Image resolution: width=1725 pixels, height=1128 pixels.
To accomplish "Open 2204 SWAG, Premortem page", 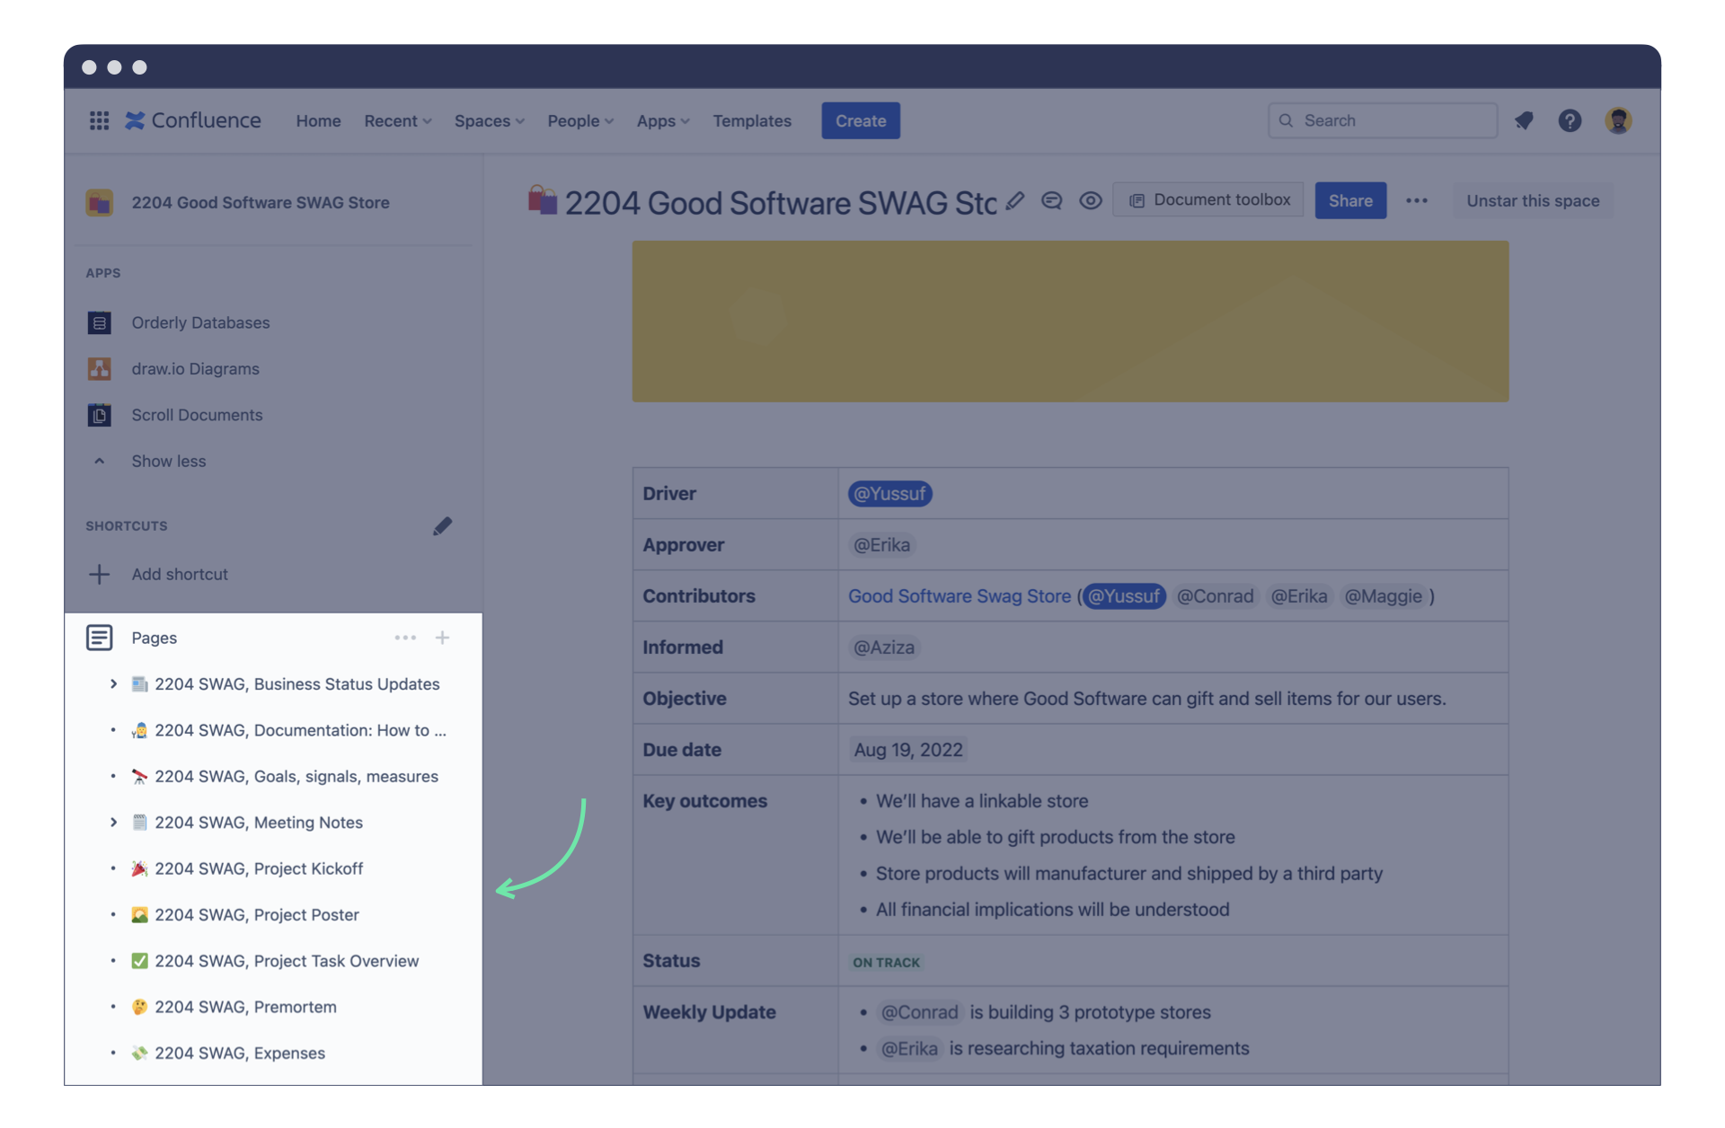I will [245, 1008].
